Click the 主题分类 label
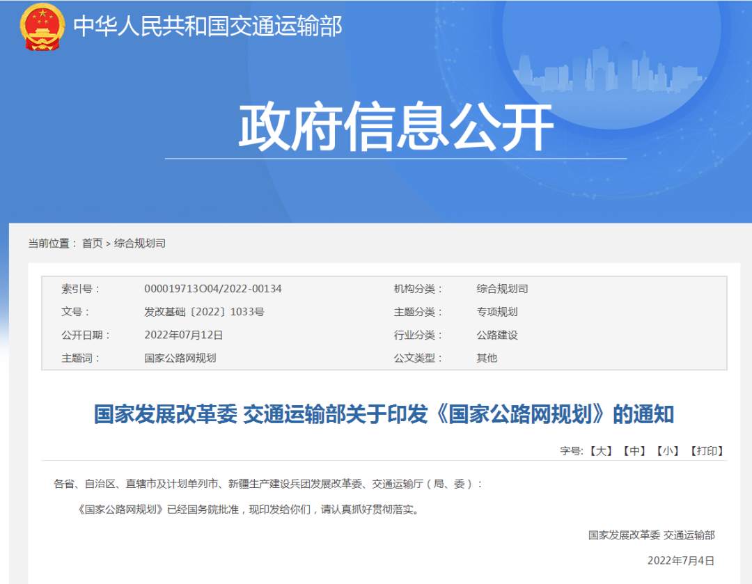 pos(418,312)
